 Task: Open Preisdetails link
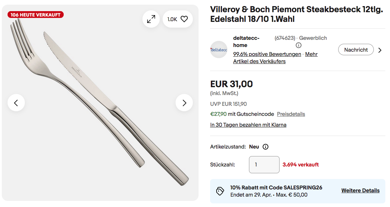291,114
